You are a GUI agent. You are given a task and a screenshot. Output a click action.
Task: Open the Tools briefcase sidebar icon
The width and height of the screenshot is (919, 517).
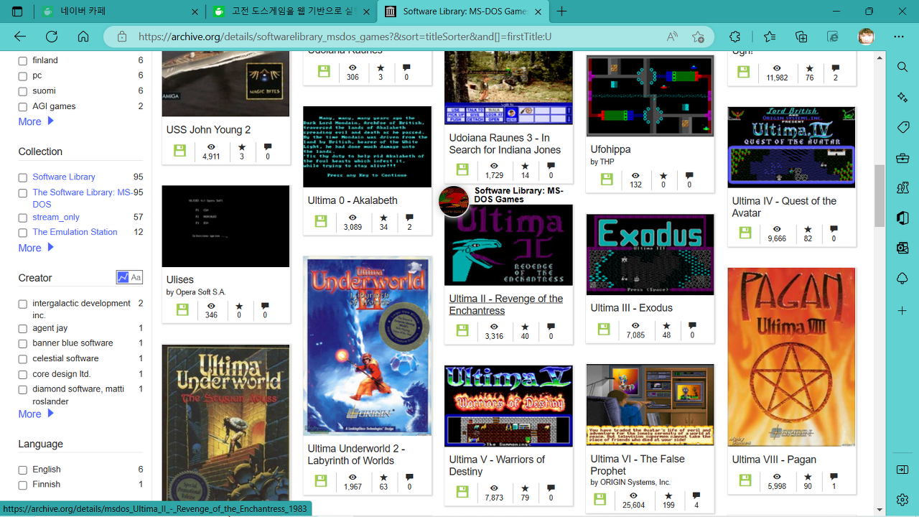(x=902, y=157)
